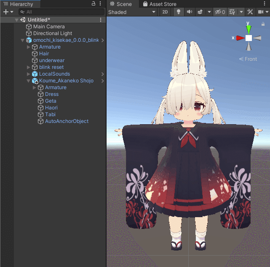Click the green Y axis gizmo cone

(x=249, y=29)
